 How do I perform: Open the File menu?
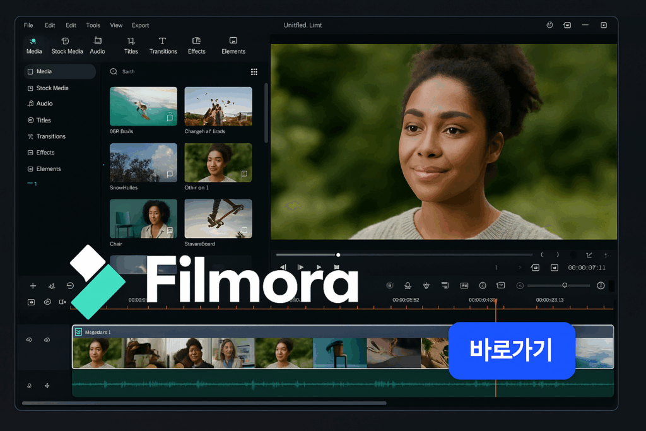(x=28, y=25)
